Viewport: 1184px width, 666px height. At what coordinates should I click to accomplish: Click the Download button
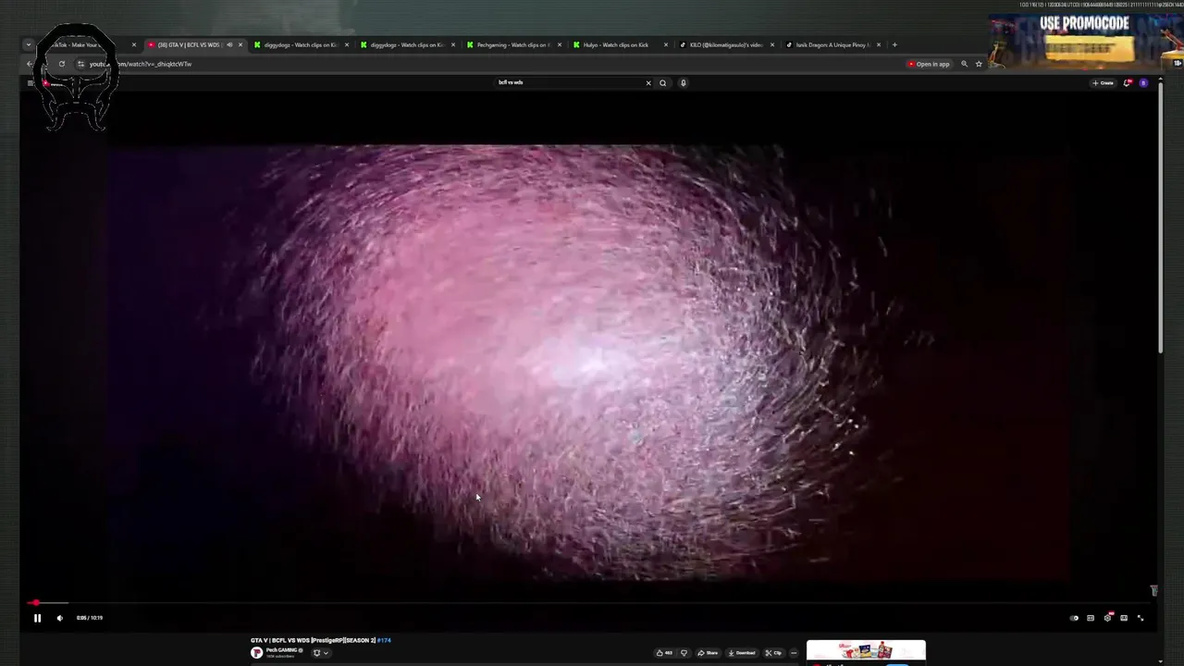point(742,653)
